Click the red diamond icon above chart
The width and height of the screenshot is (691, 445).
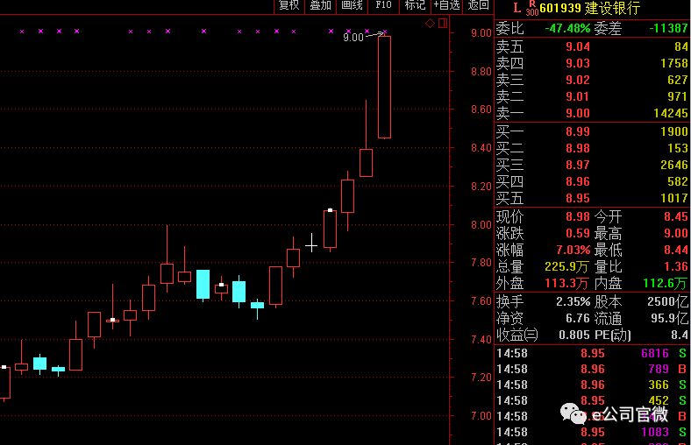[x=430, y=24]
